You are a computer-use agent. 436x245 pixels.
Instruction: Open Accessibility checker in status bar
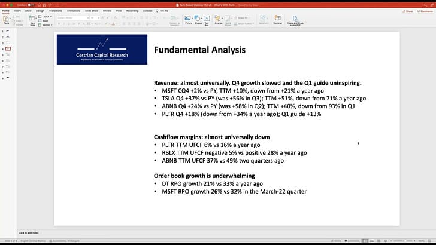pos(65,241)
